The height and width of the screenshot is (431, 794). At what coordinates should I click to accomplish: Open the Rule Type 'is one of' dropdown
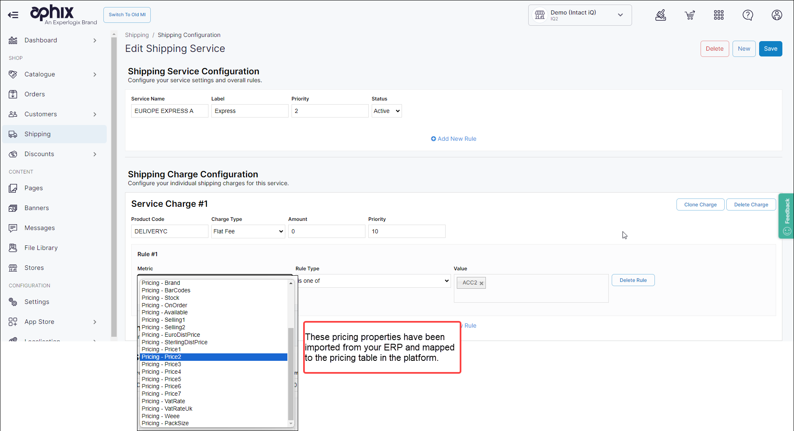click(x=374, y=281)
